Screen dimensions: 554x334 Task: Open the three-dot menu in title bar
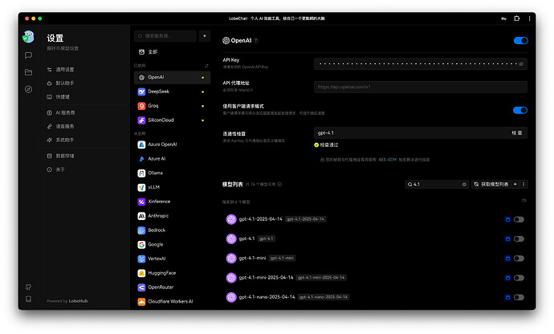coord(529,18)
